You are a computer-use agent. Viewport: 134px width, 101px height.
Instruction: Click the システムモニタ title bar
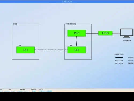[x=67, y=2]
